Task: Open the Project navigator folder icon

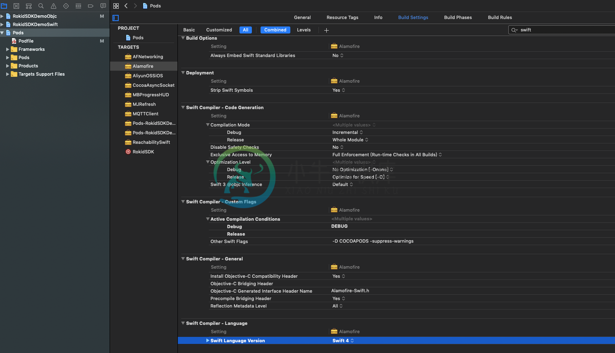Action: coord(4,6)
